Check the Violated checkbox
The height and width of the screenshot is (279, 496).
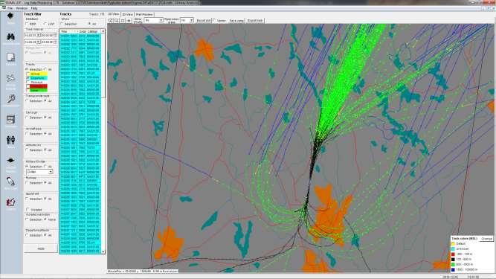point(28,209)
